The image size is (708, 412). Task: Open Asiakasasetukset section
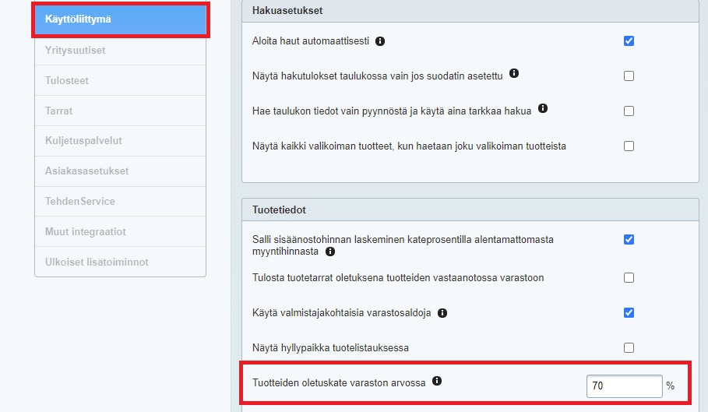click(x=120, y=171)
